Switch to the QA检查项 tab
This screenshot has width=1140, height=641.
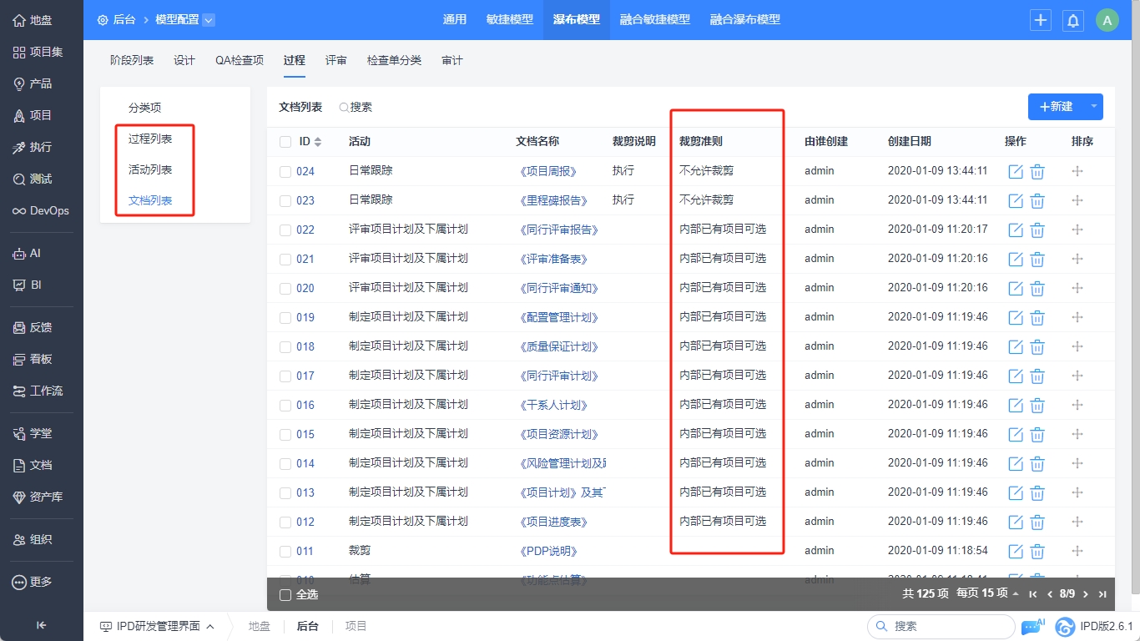pyautogui.click(x=240, y=60)
